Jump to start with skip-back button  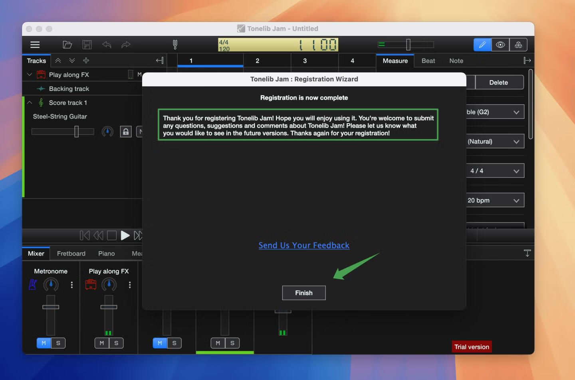point(85,235)
